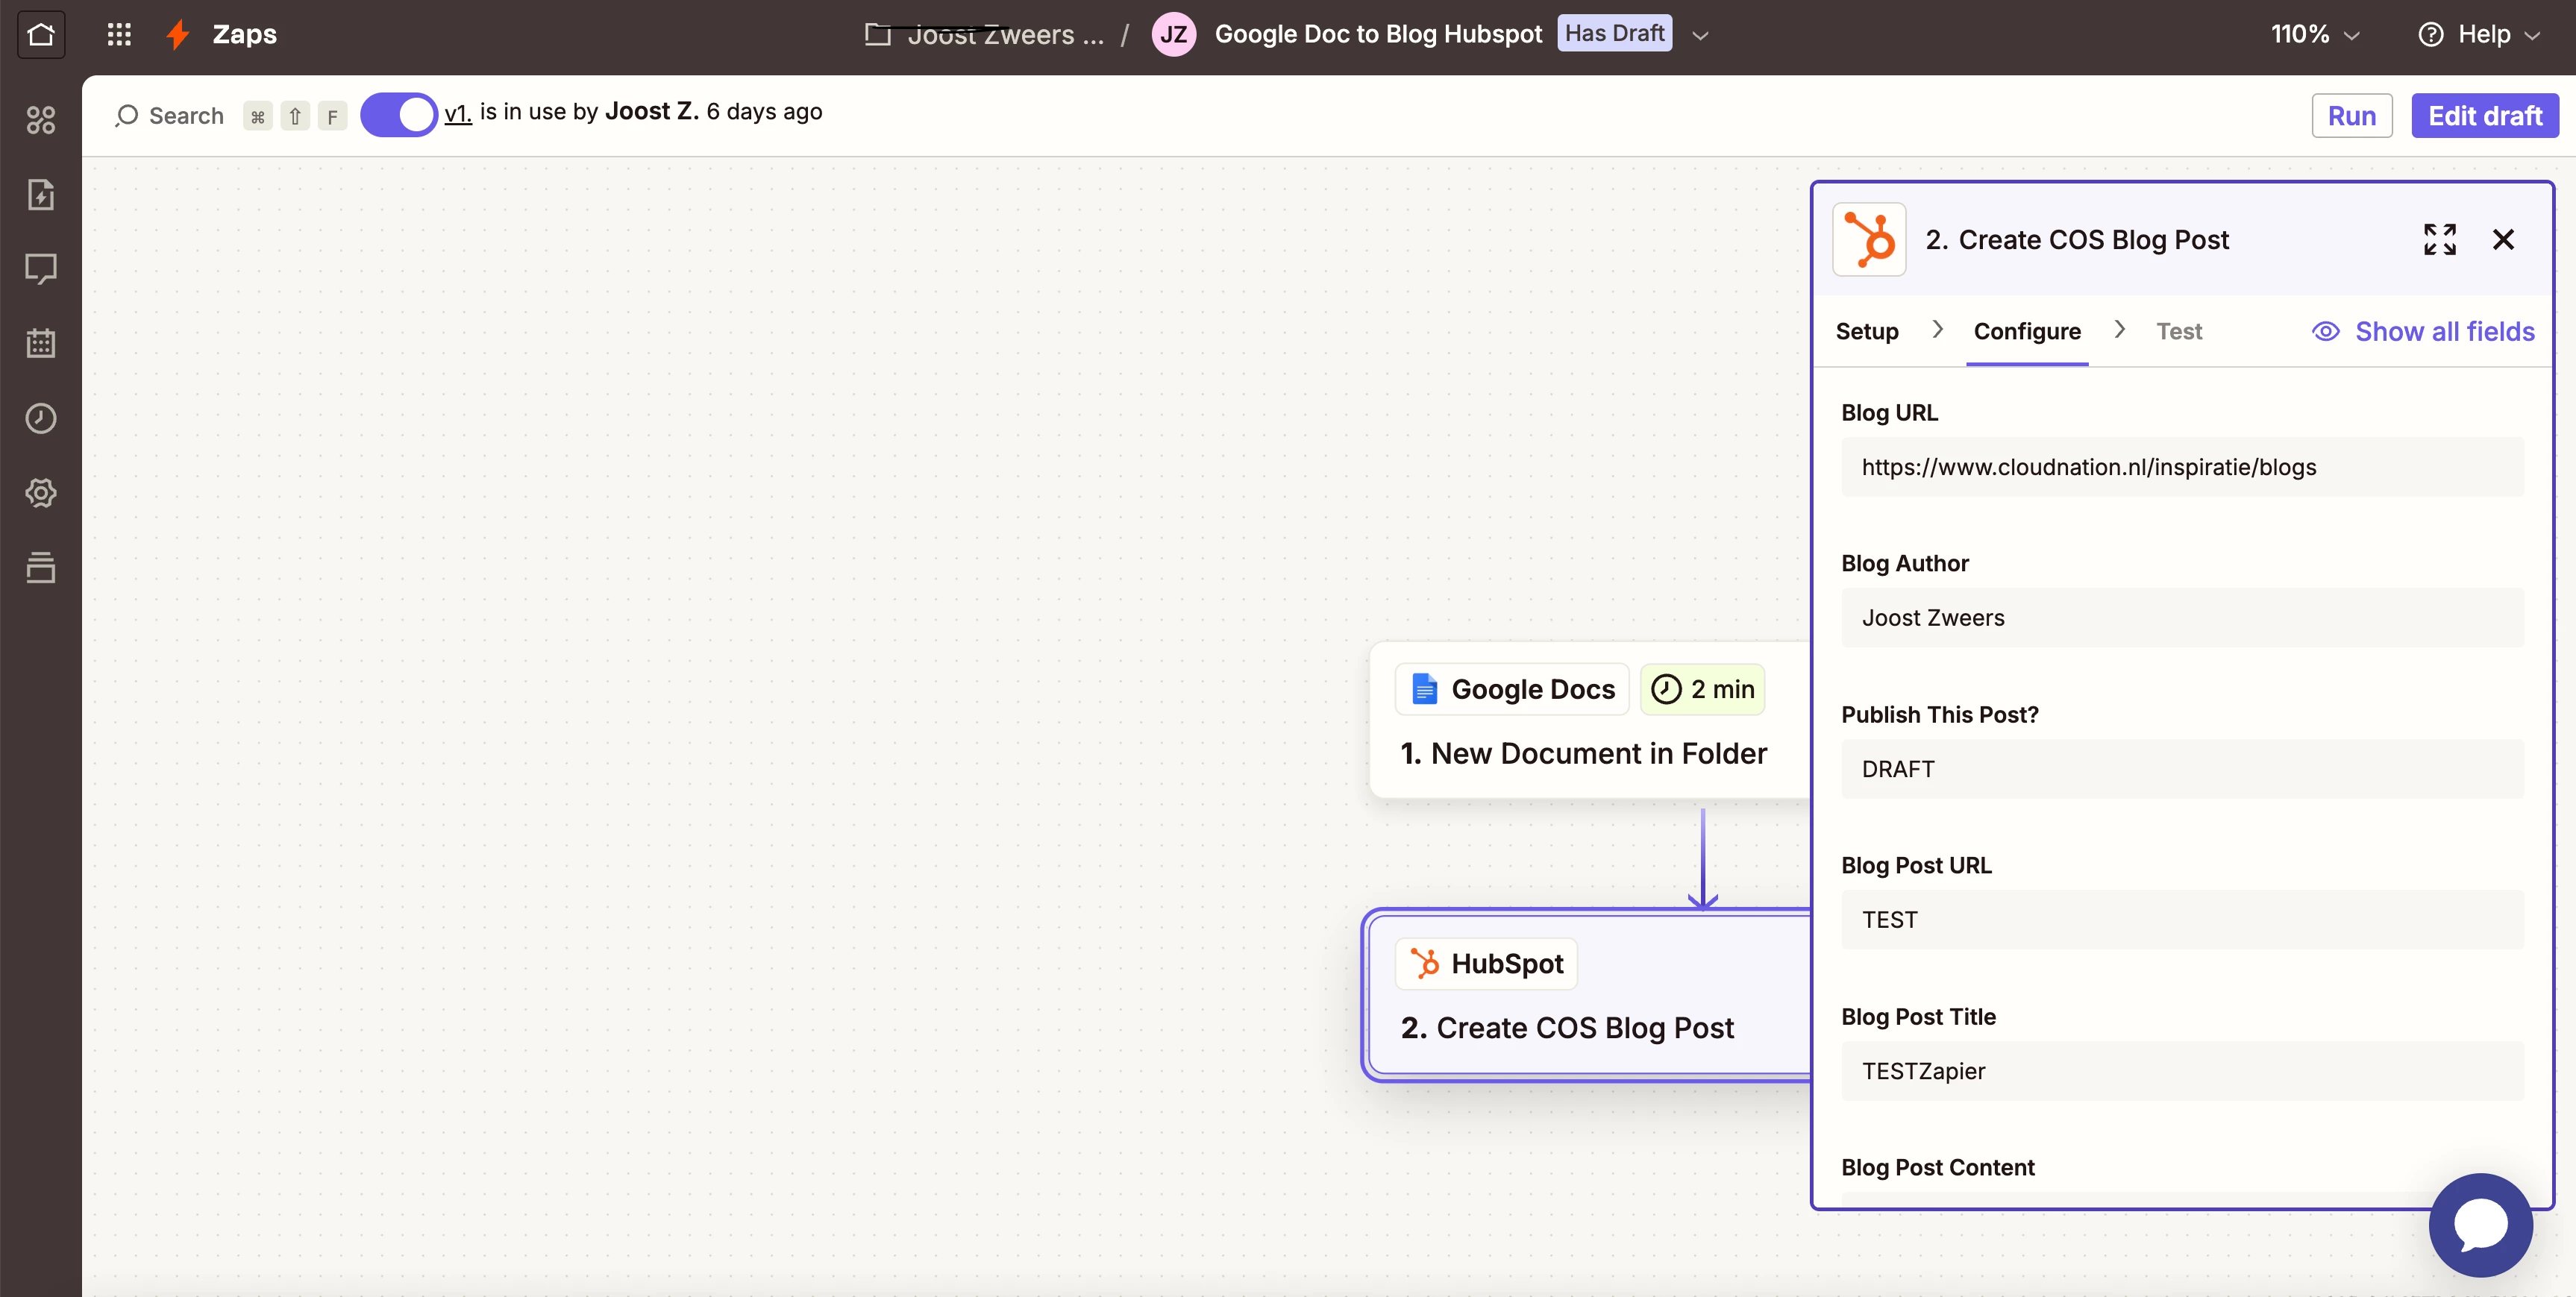Toggle Show all fields eye icon

pos(2325,332)
